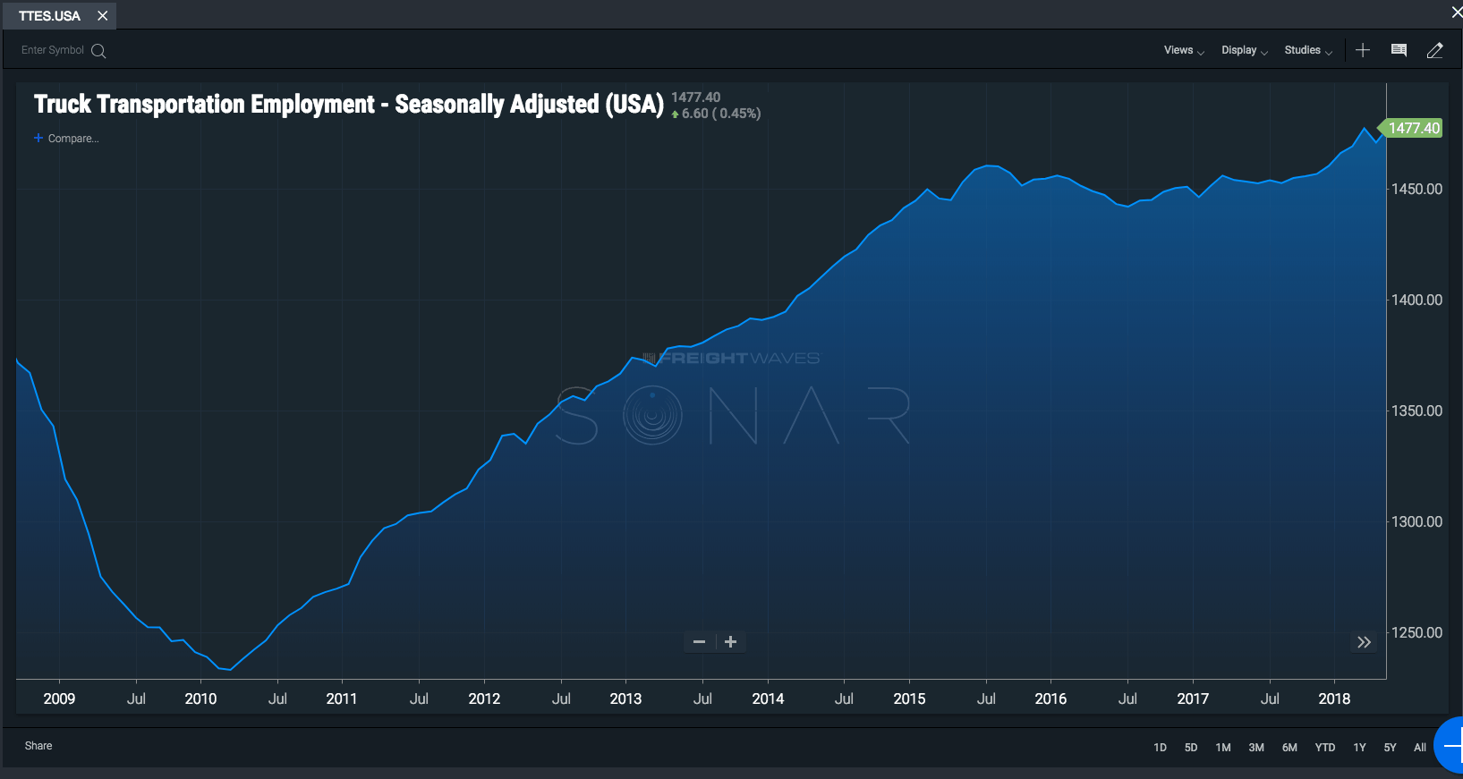The image size is (1463, 779).
Task: Set range to YTD
Action: pos(1325,748)
